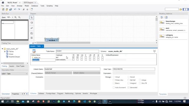Add the category template
Image resolution: width=189 pixels, height=106 pixels.
point(173,36)
